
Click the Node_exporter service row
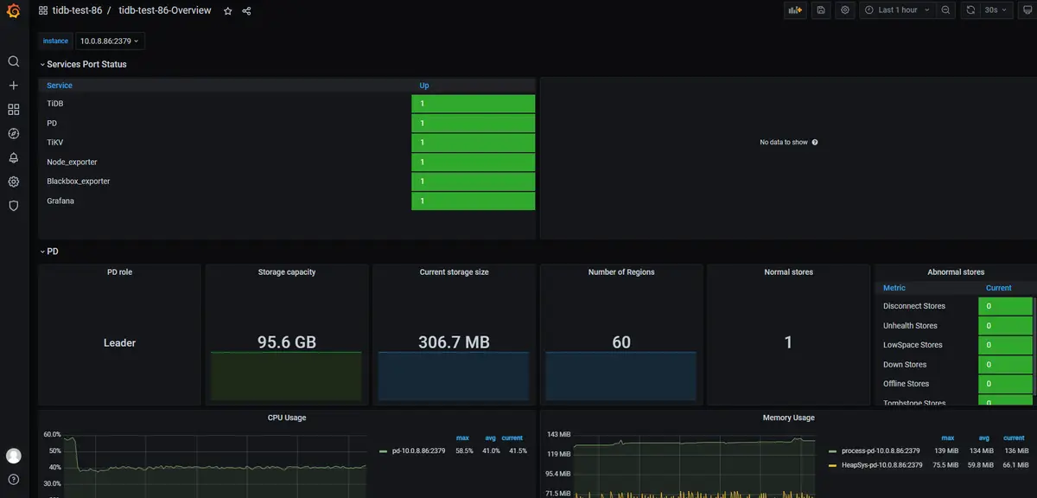click(287, 162)
